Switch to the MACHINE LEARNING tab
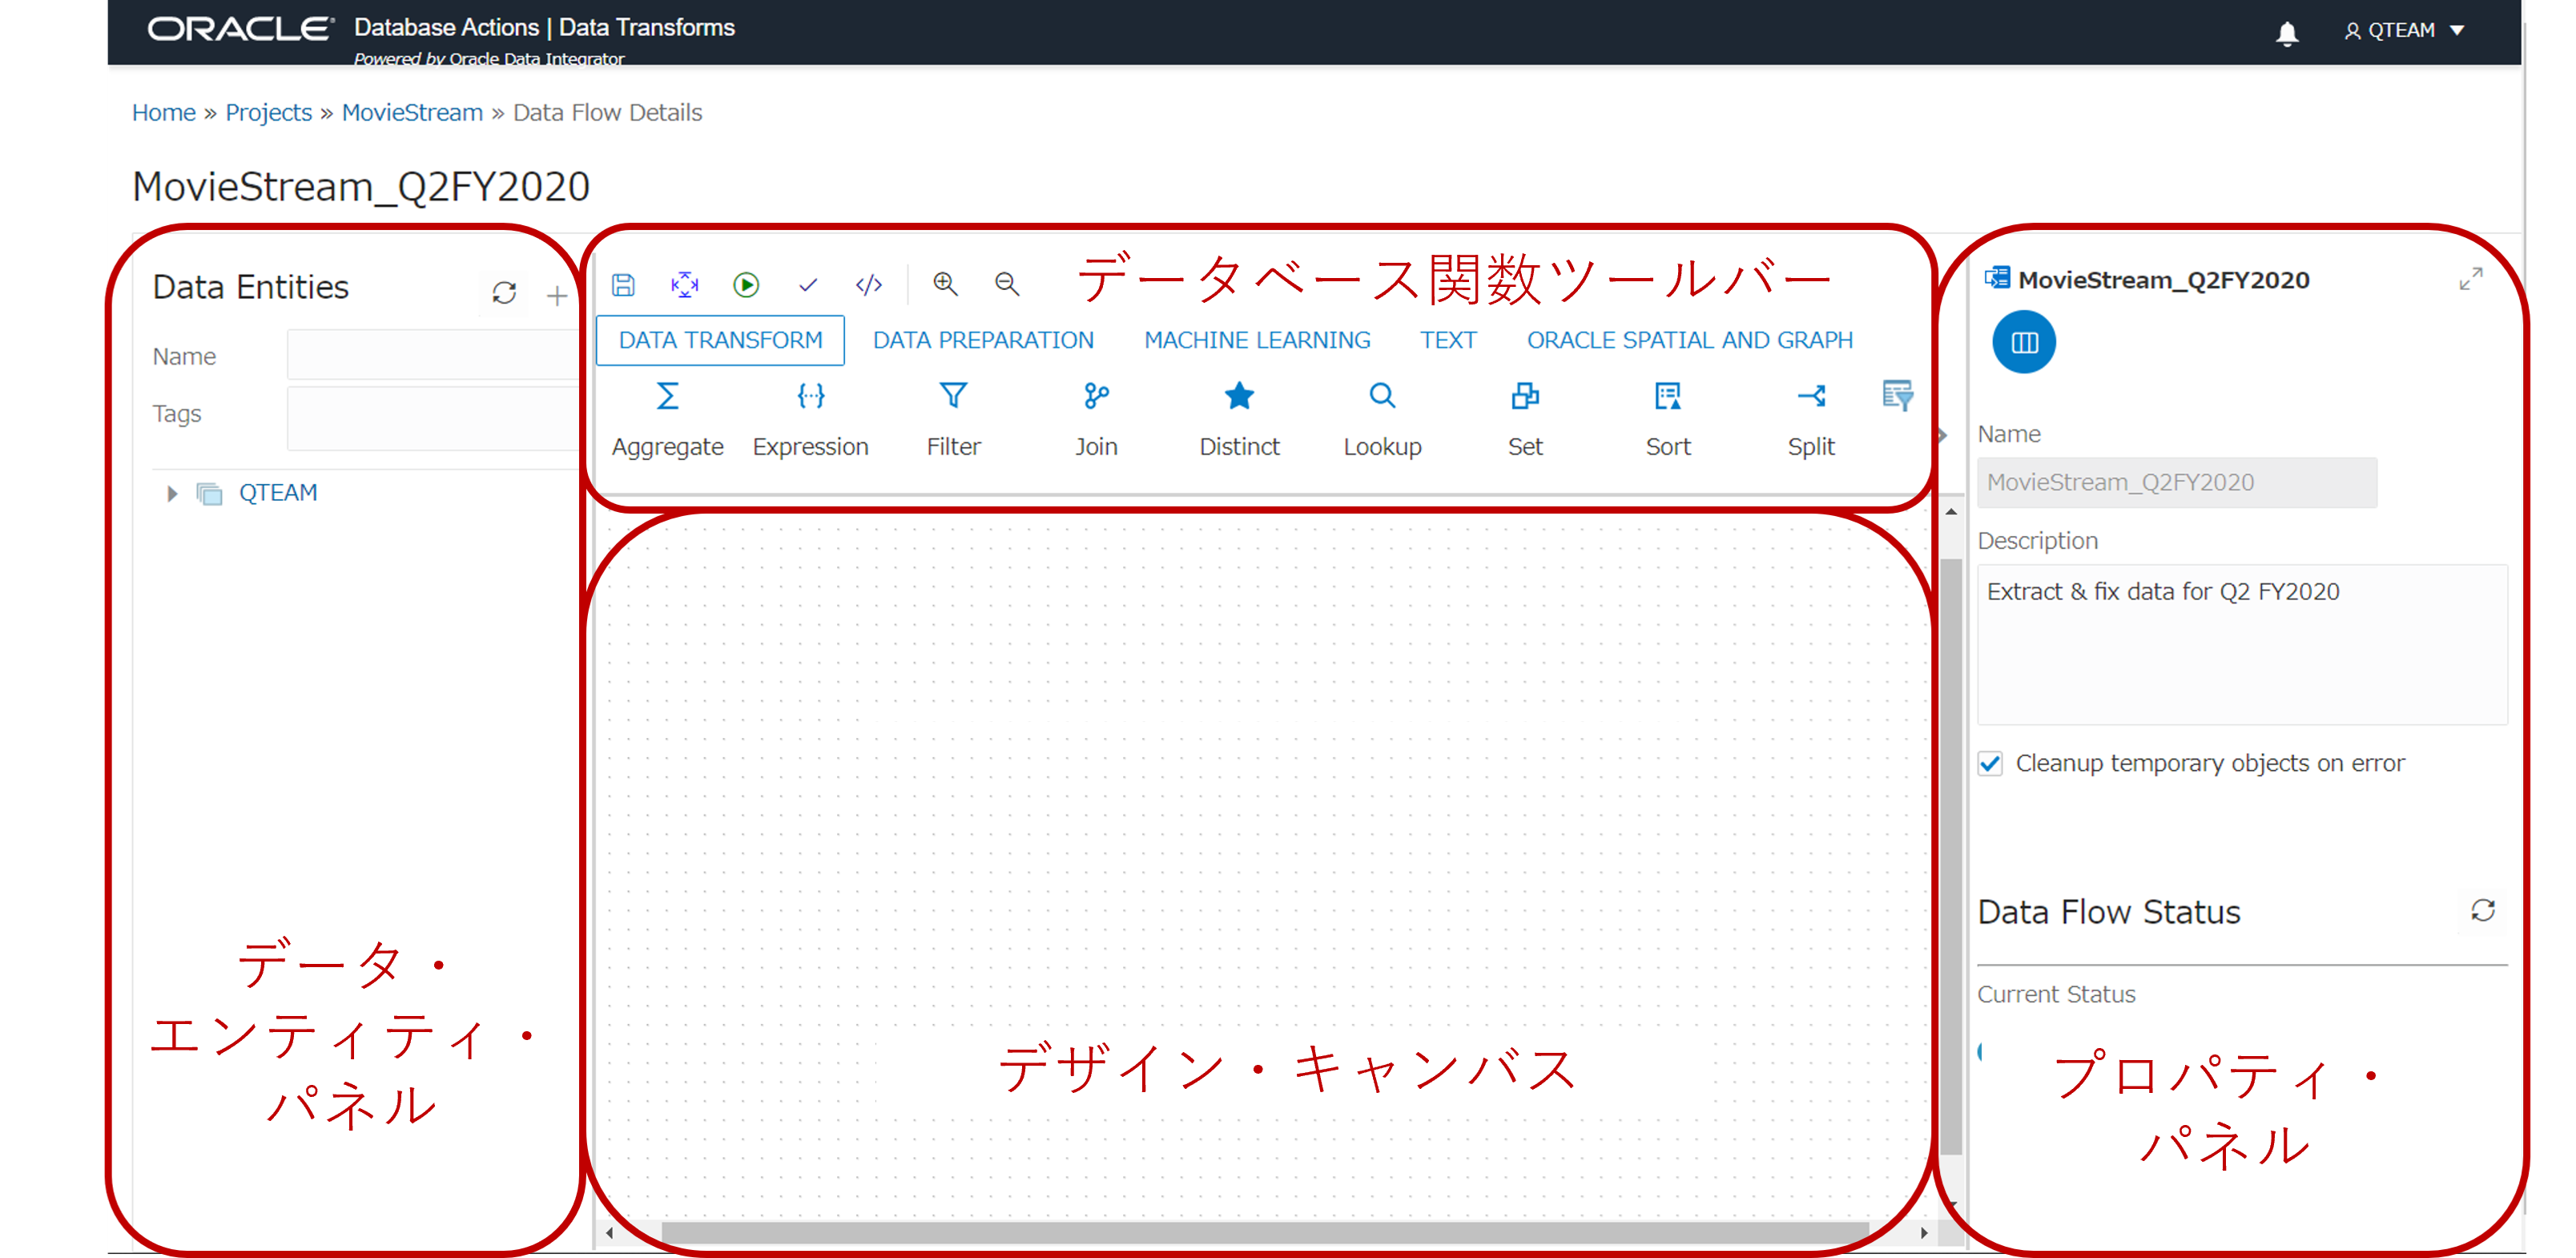Screen dimensions: 2576x1258 point(1257,340)
